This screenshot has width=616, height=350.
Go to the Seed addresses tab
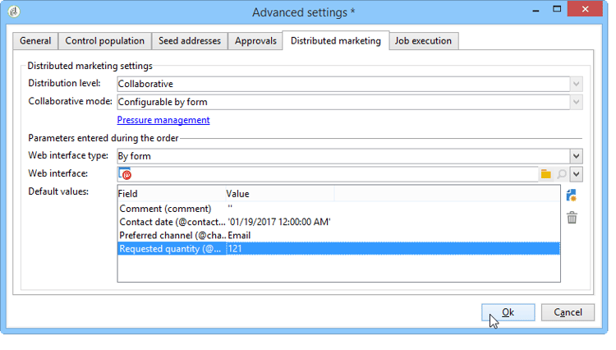pyautogui.click(x=190, y=41)
